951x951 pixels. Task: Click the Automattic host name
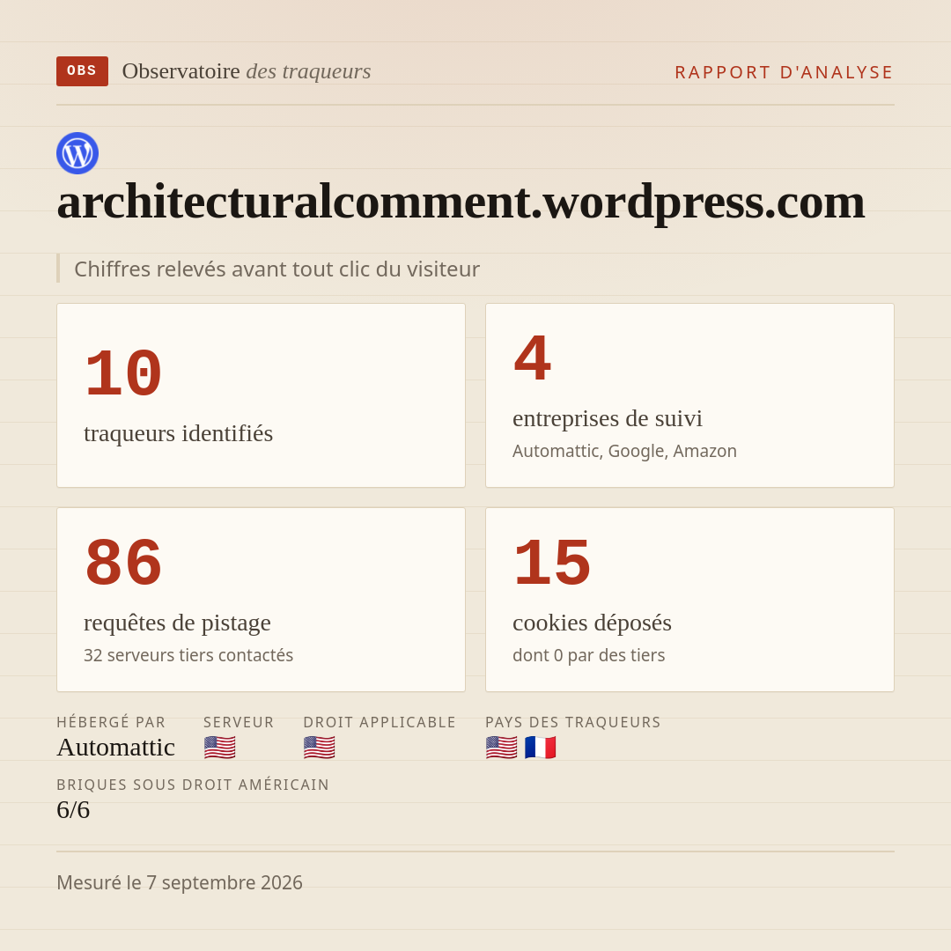click(116, 748)
